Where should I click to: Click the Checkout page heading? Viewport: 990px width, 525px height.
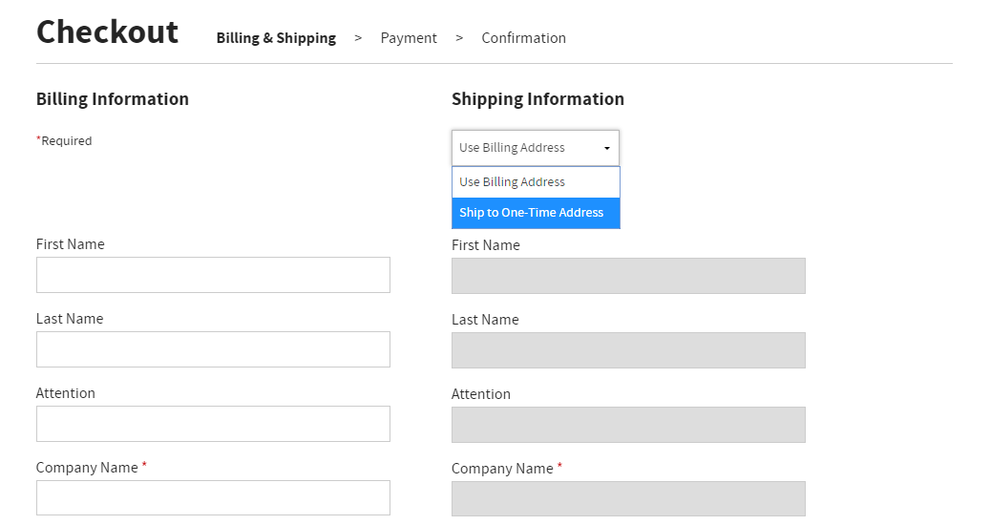click(107, 31)
